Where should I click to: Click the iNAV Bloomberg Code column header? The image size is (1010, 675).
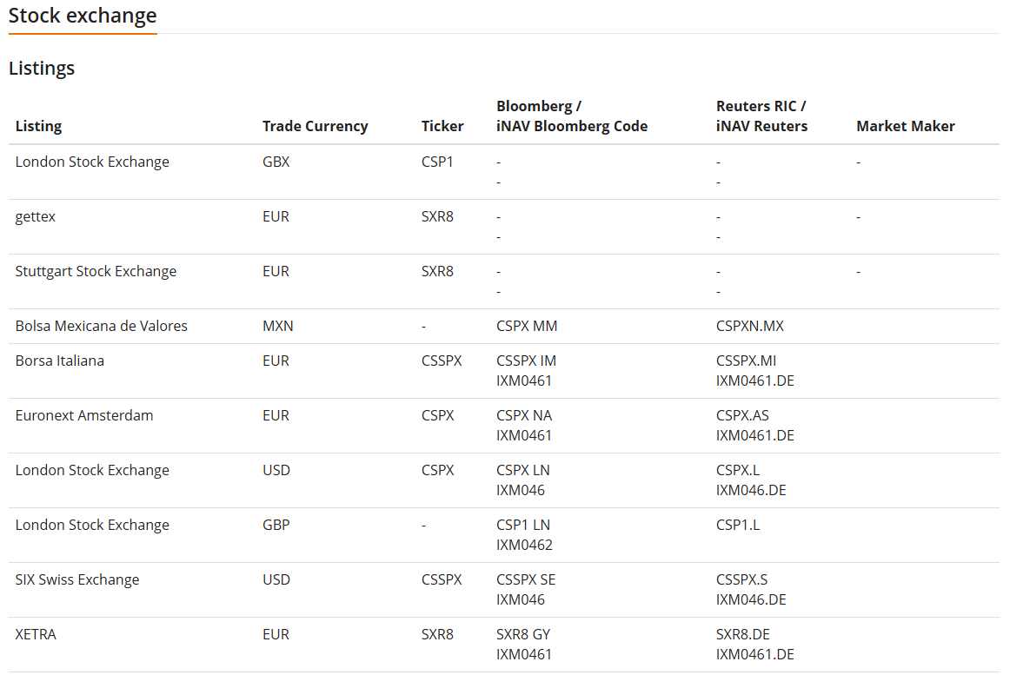(x=572, y=126)
